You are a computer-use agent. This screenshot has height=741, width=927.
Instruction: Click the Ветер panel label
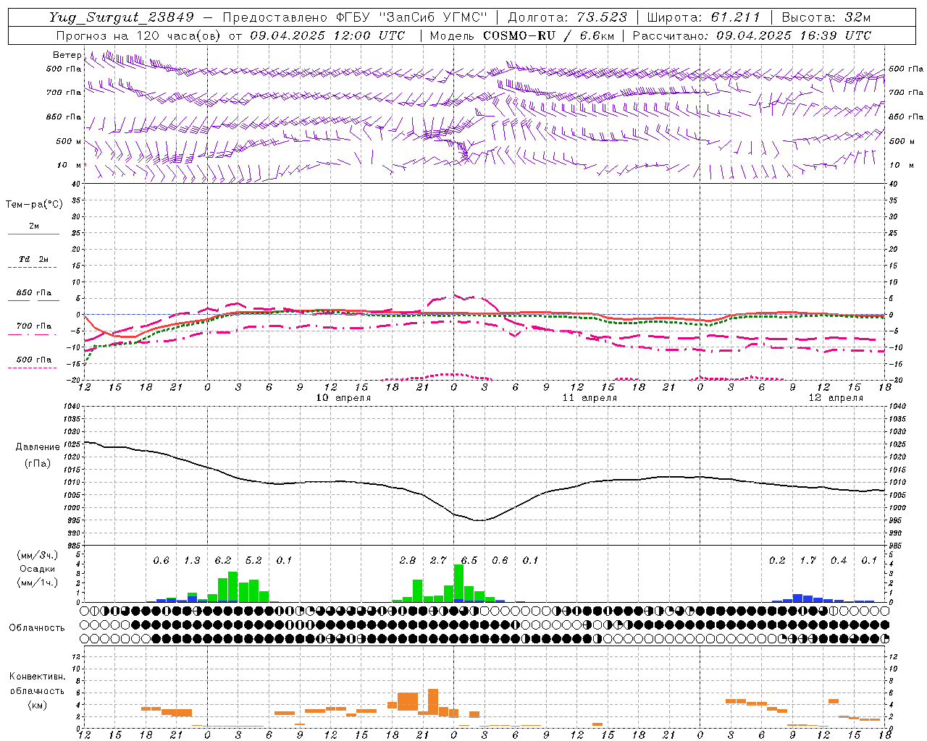point(67,55)
